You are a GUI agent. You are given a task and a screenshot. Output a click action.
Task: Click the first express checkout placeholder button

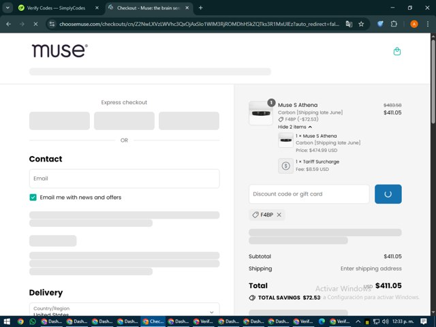pos(59,121)
